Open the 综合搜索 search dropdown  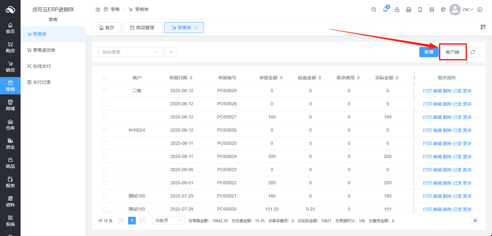(131, 52)
